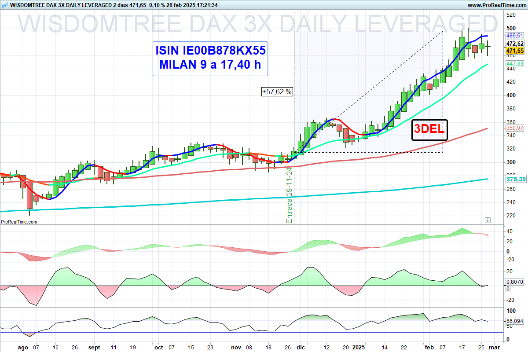The width and height of the screenshot is (528, 352).
Task: Click the chart info icon
Action: 488,220
